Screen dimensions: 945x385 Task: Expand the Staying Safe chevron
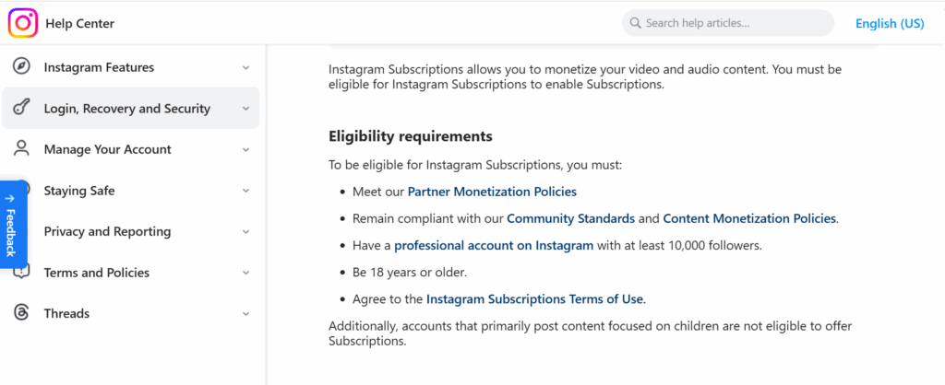click(x=245, y=191)
